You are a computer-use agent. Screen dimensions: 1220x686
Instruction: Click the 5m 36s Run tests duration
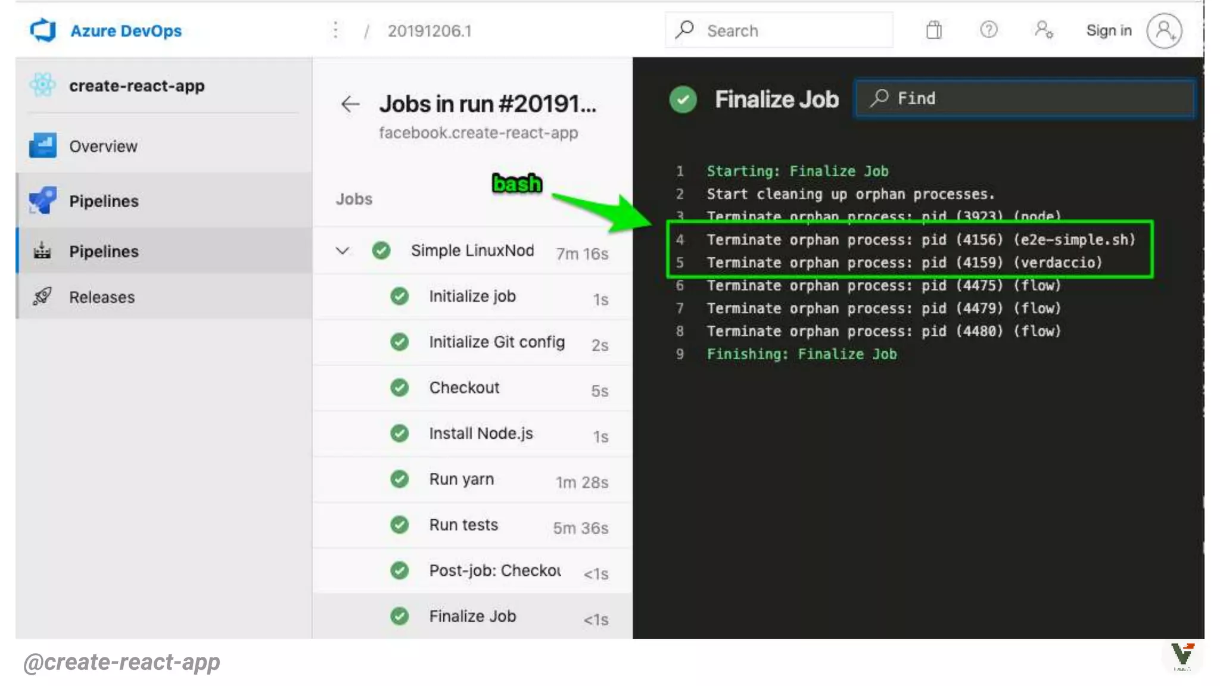tap(581, 528)
